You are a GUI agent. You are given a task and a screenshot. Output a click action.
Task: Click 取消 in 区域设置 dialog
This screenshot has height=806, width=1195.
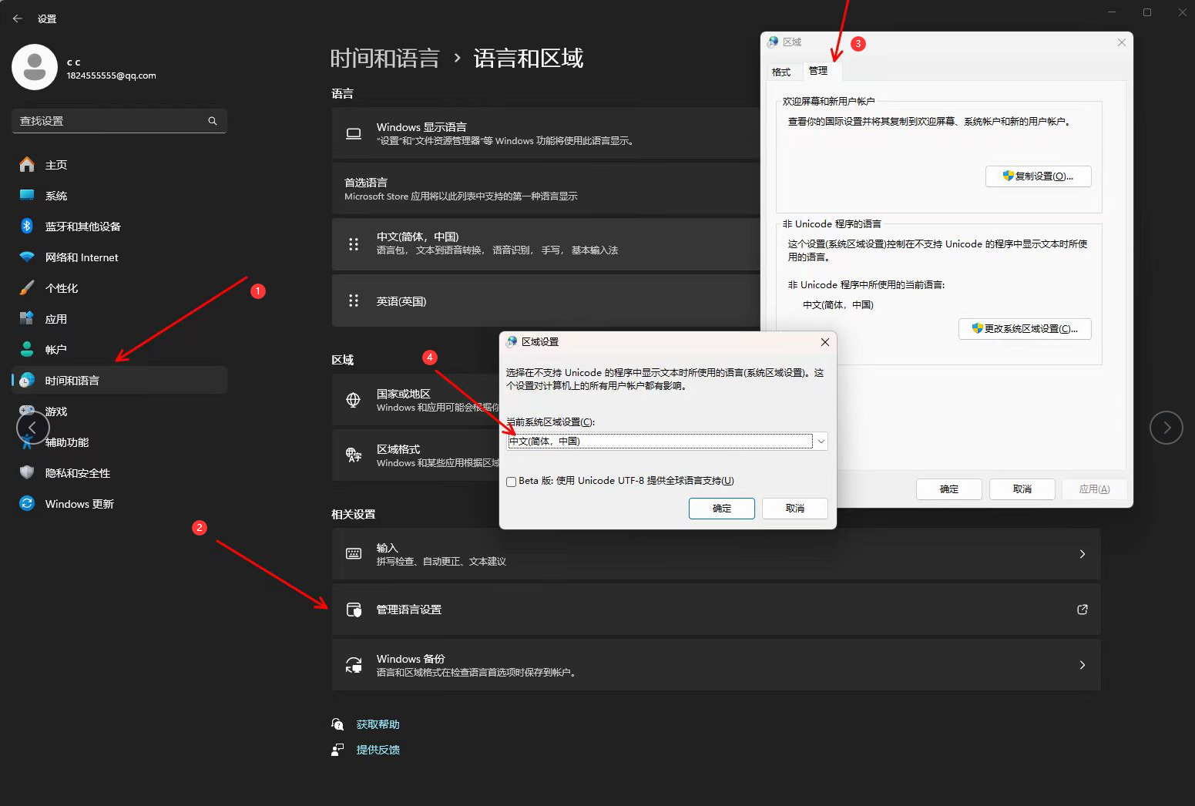(795, 509)
